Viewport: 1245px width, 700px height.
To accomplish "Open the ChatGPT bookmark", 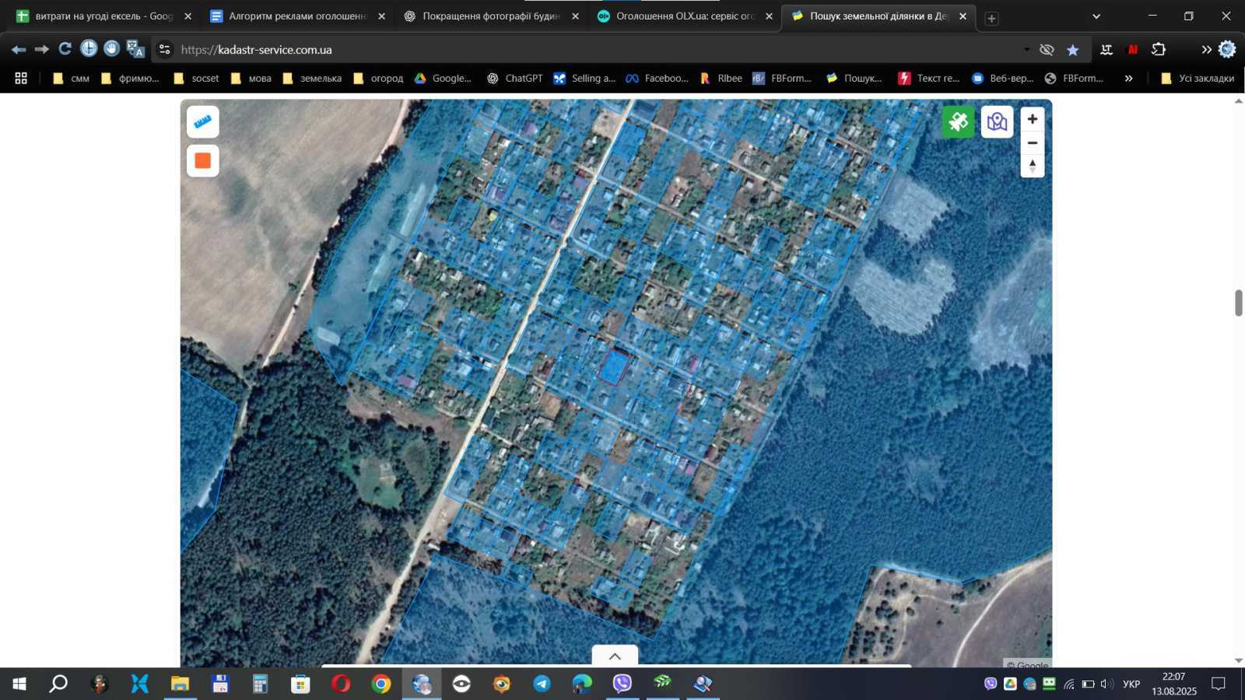I will click(514, 79).
